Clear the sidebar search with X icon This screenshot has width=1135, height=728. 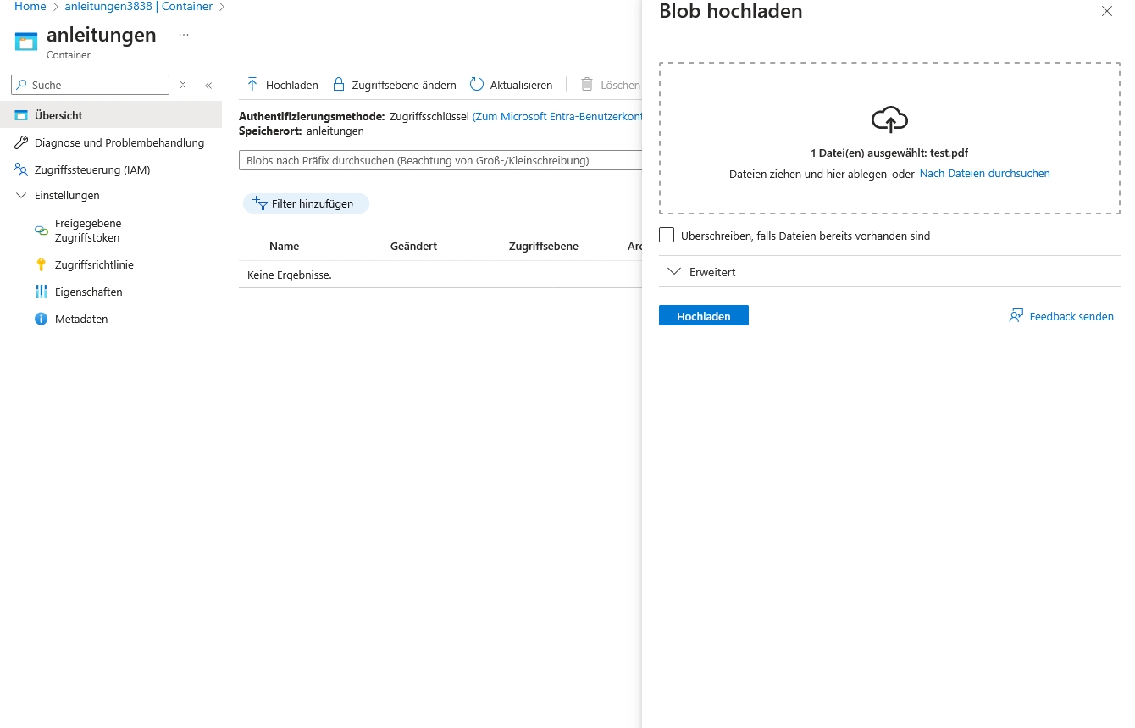[x=183, y=85]
